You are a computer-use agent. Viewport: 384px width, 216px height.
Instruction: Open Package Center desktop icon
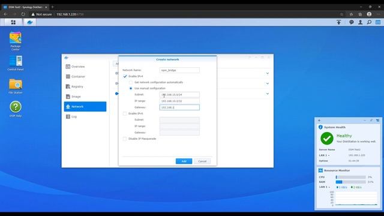click(16, 41)
